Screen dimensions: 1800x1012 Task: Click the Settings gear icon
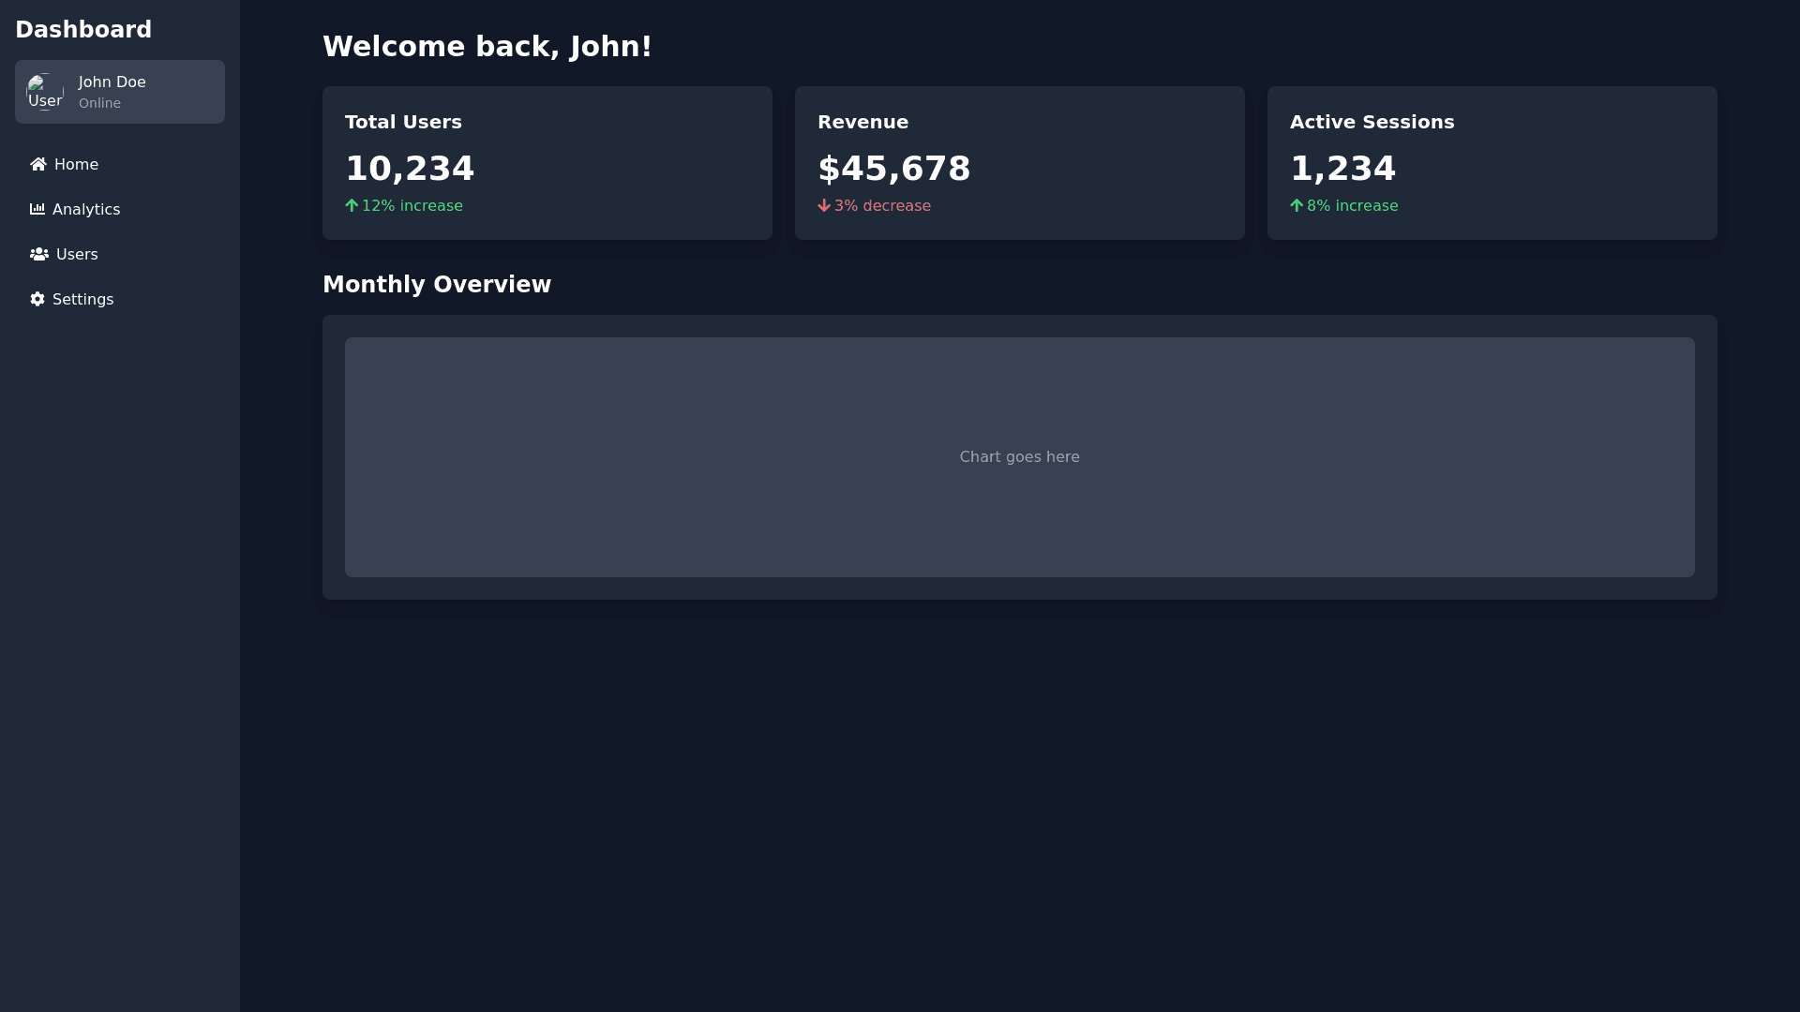tap(37, 299)
